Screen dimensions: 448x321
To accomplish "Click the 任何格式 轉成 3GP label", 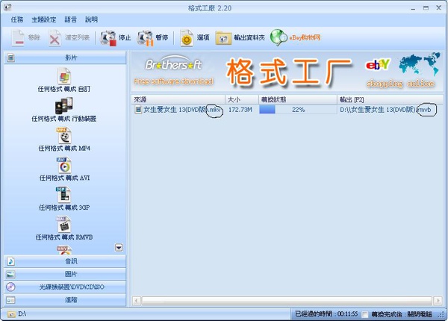I will [x=64, y=208].
